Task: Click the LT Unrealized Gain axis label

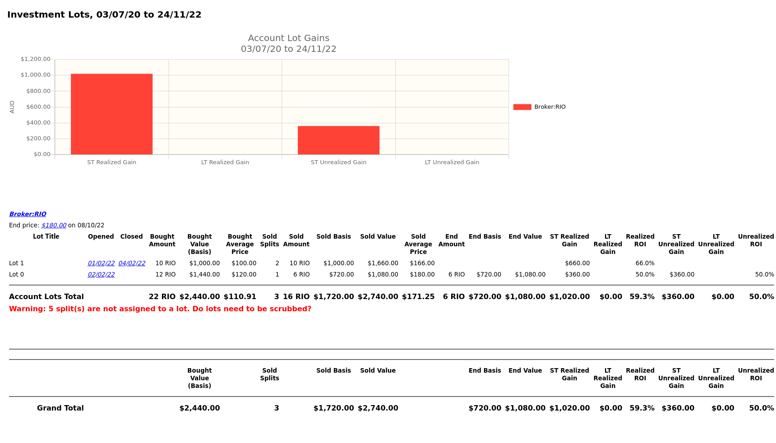Action: [x=452, y=162]
